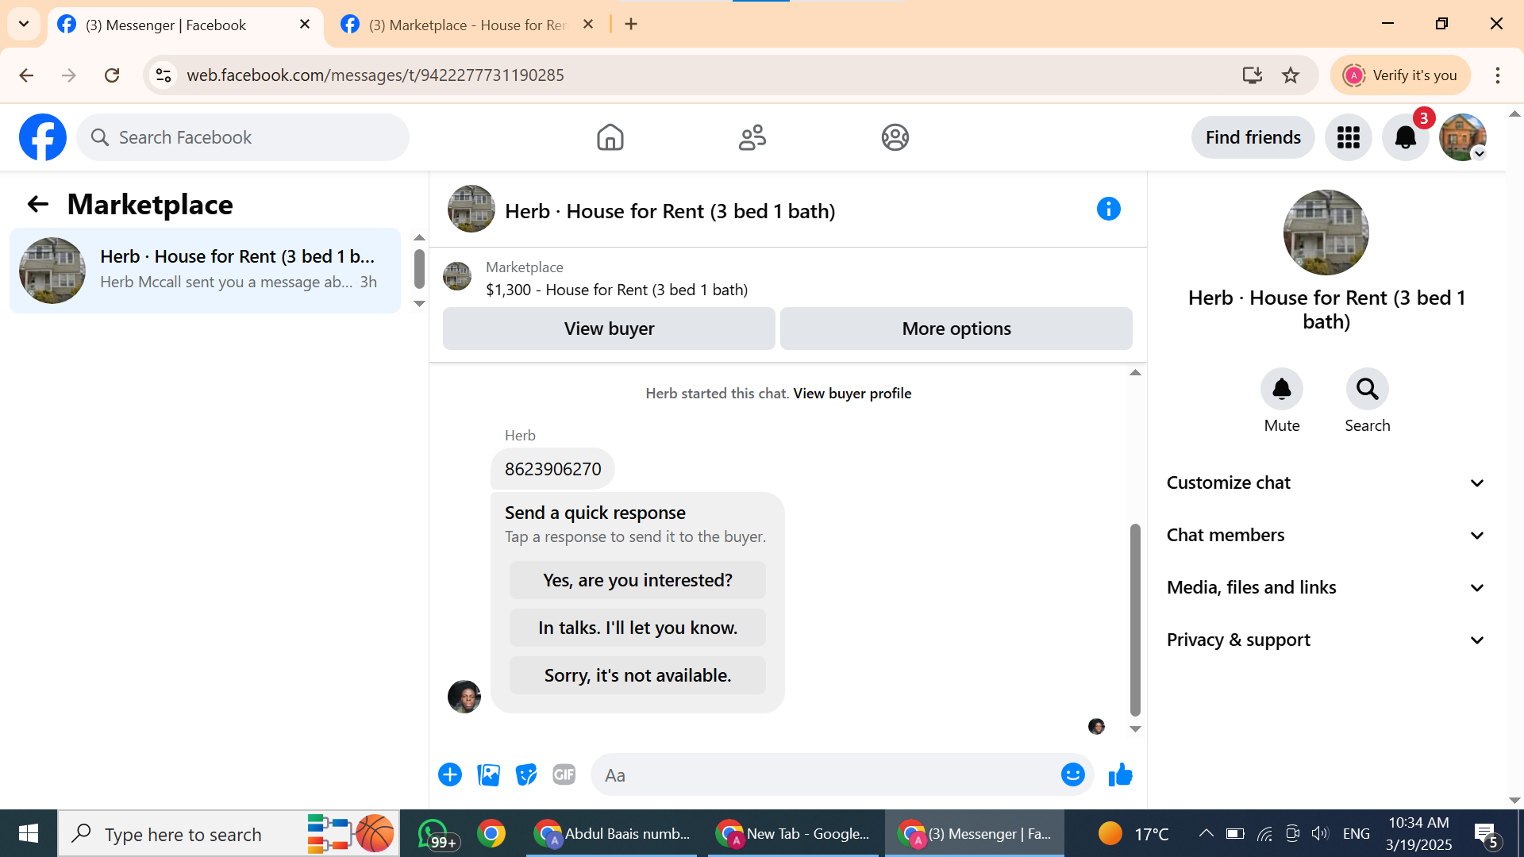Viewport: 1524px width, 857px height.
Task: Open Windows notification center icon
Action: click(1486, 835)
